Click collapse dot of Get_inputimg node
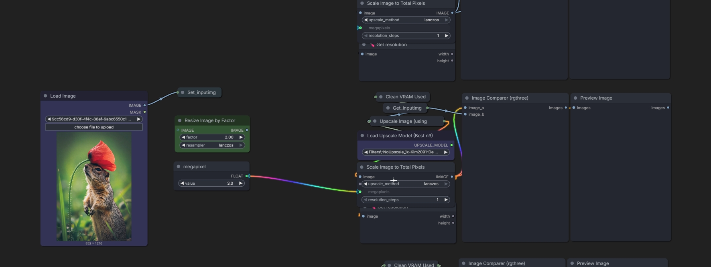Image resolution: width=711 pixels, height=267 pixels. pyautogui.click(x=388, y=108)
